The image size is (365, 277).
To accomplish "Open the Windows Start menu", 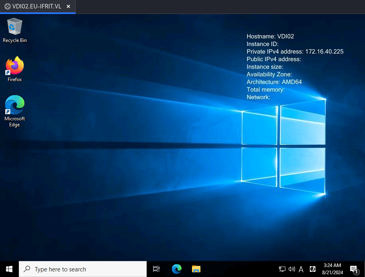I will tap(9, 269).
